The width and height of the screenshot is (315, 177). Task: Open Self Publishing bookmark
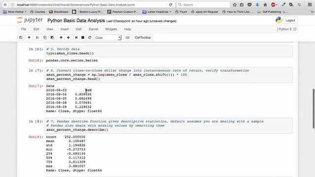[x=272, y=12]
